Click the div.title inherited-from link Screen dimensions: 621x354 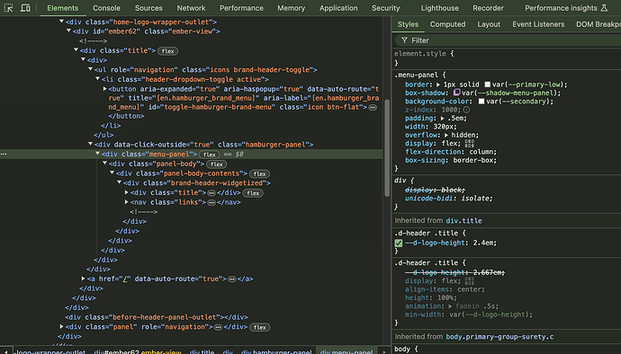[463, 221]
